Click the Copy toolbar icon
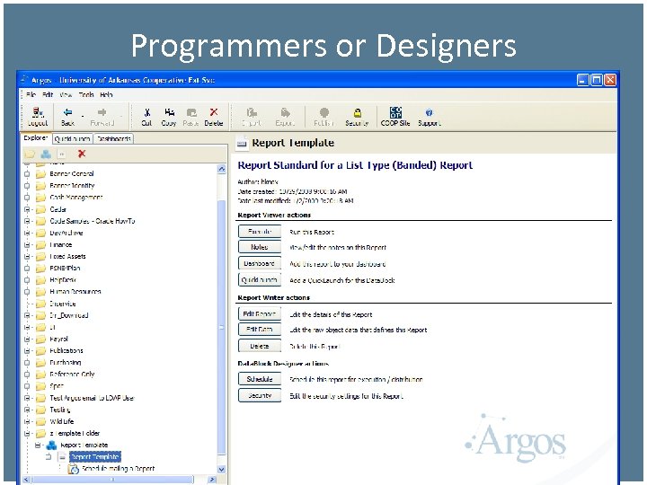The image size is (647, 485). click(x=169, y=112)
